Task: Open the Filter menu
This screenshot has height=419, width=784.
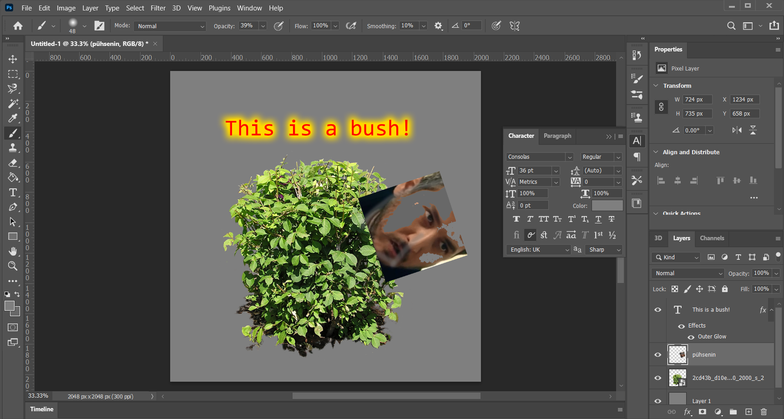Action: click(x=158, y=8)
